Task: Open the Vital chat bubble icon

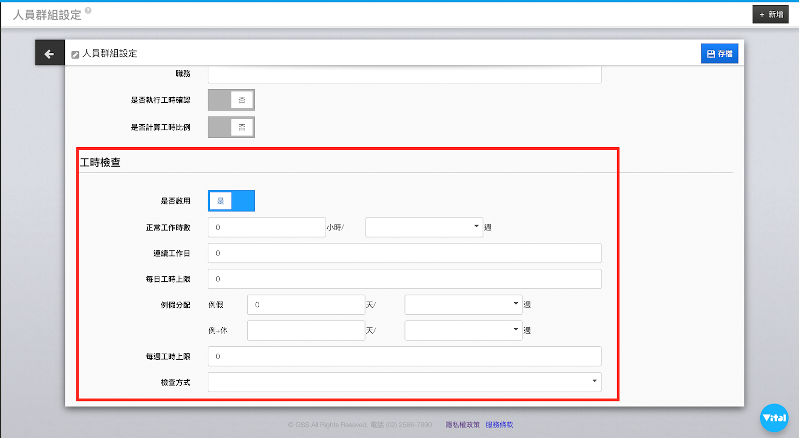Action: tap(774, 418)
